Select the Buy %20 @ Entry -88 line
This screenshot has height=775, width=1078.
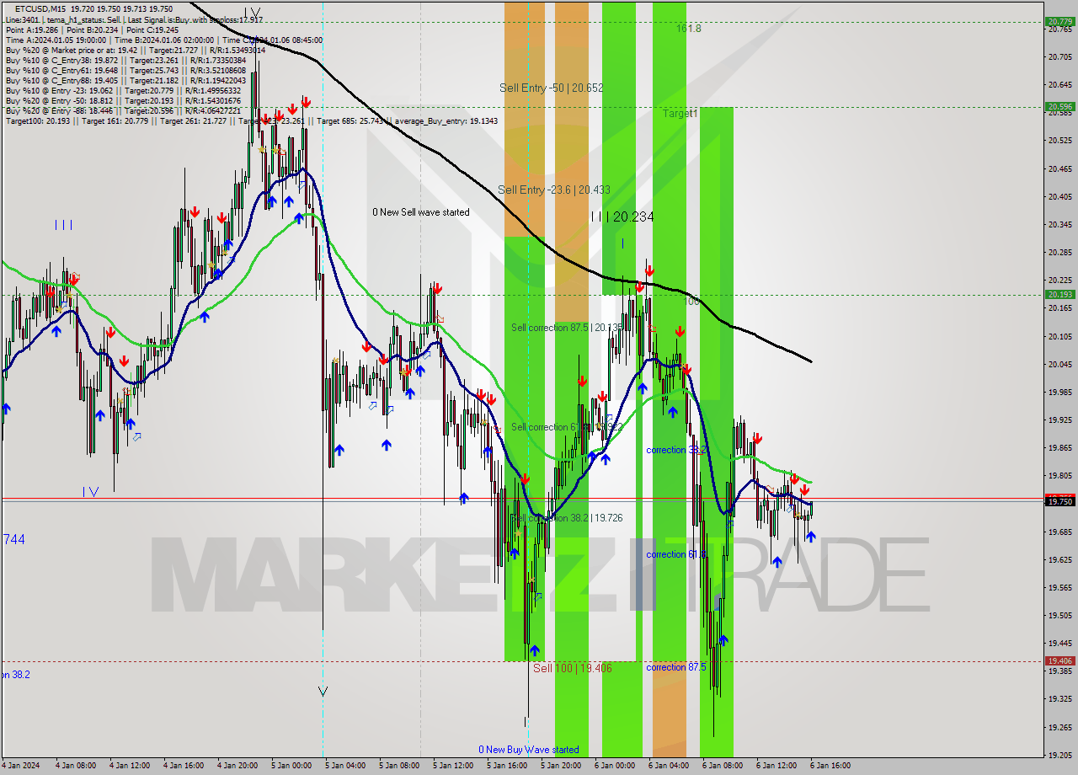[123, 110]
